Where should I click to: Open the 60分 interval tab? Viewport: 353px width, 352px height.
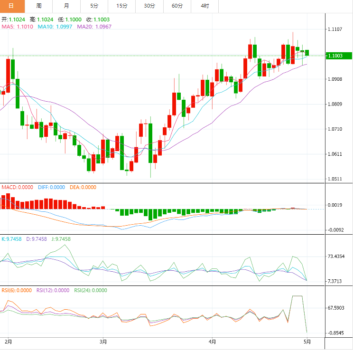pos(177,6)
